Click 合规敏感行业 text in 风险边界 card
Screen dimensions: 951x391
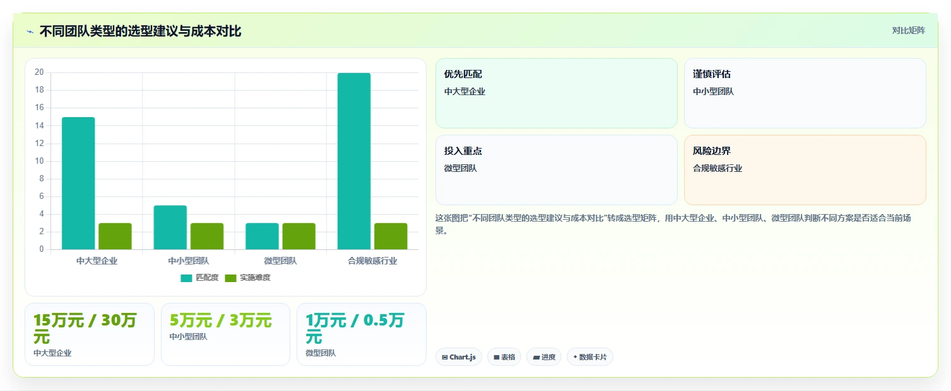coord(718,168)
